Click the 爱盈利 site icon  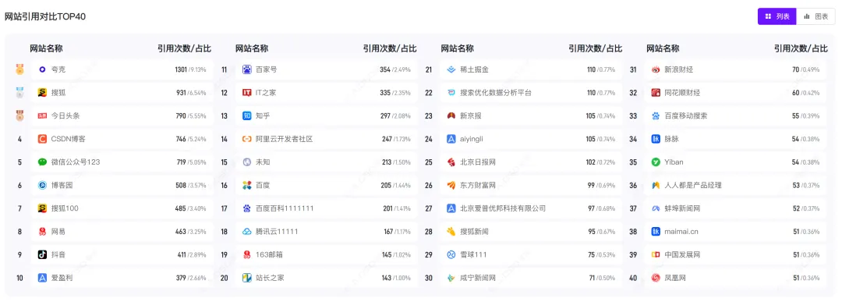point(42,278)
